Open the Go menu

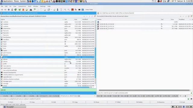(x=10, y=6)
